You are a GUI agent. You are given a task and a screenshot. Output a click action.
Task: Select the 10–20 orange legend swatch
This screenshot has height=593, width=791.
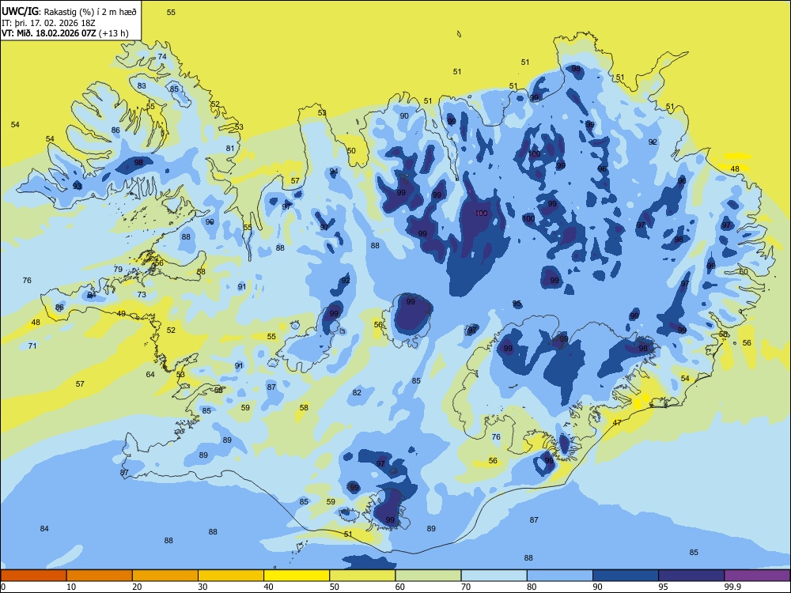(x=100, y=576)
